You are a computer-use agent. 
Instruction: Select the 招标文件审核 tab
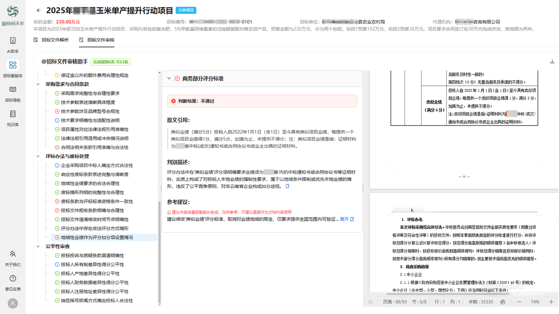(97, 40)
